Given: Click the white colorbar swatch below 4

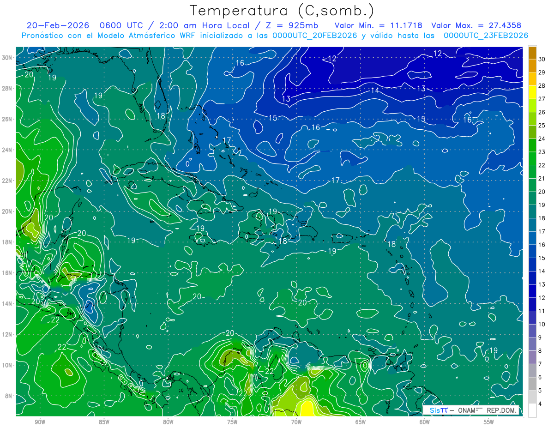Looking at the screenshot, I should (532, 410).
